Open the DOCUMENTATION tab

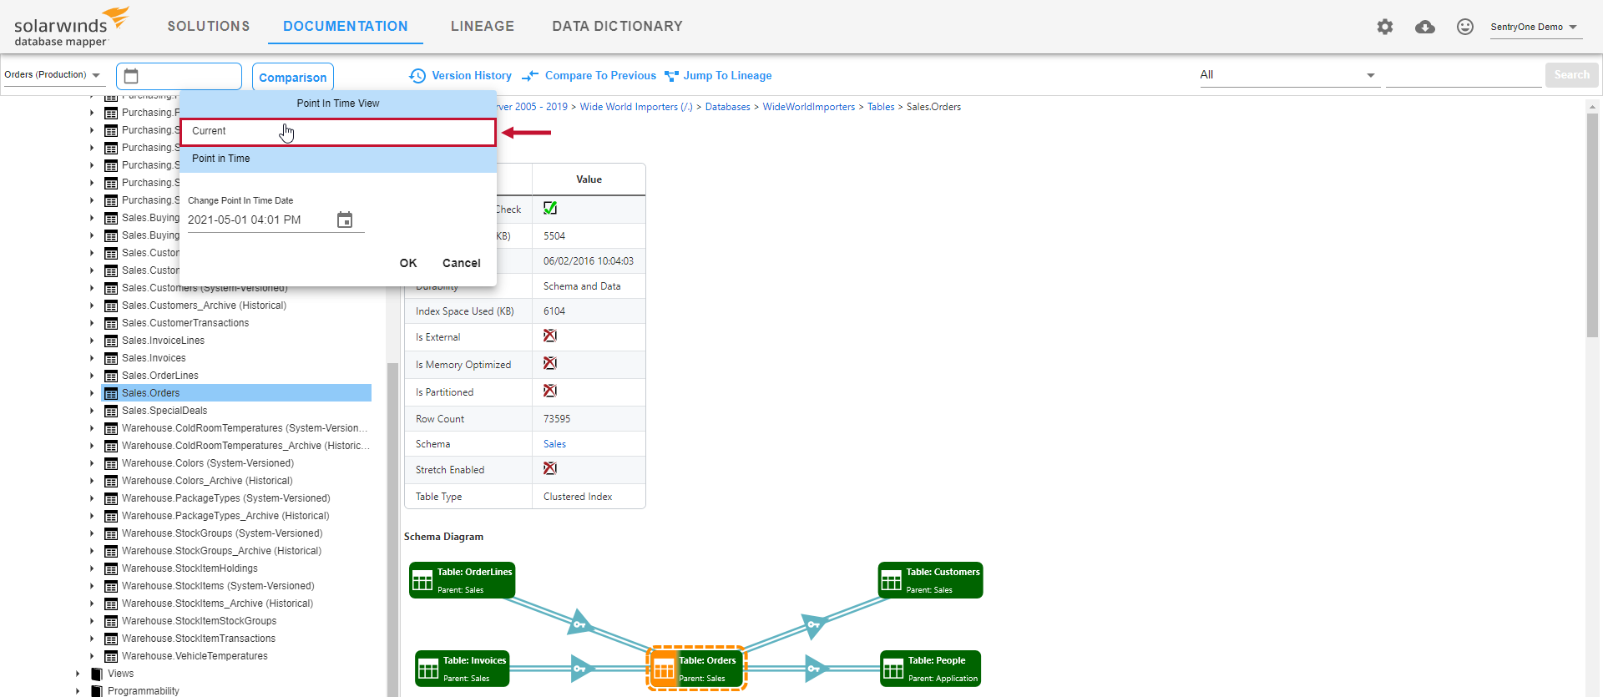346,27
